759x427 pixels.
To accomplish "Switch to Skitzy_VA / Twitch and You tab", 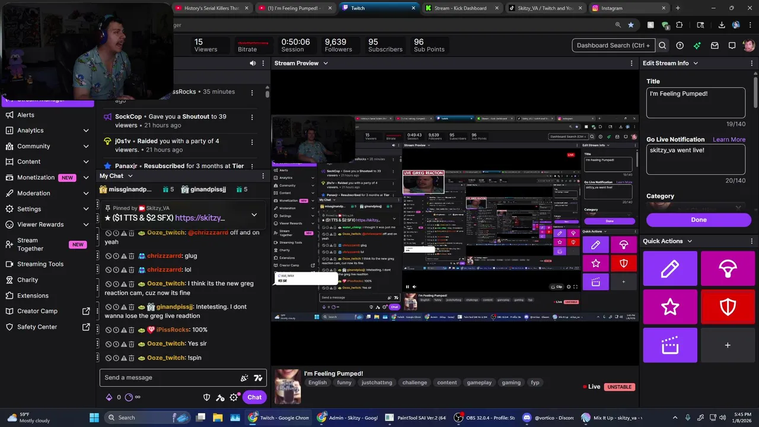I will click(544, 8).
